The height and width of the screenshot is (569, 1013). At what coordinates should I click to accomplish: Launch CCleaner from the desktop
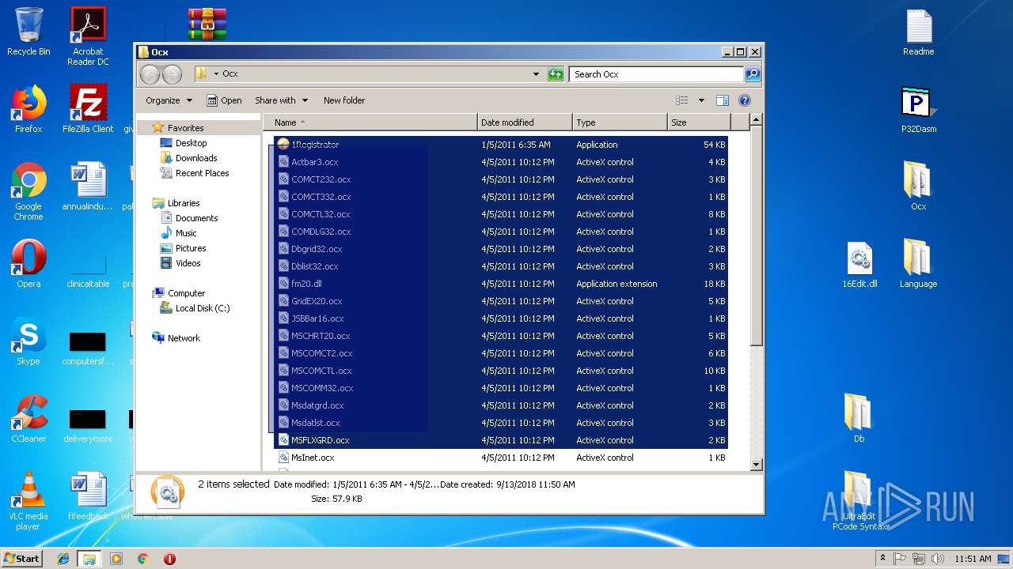28,419
